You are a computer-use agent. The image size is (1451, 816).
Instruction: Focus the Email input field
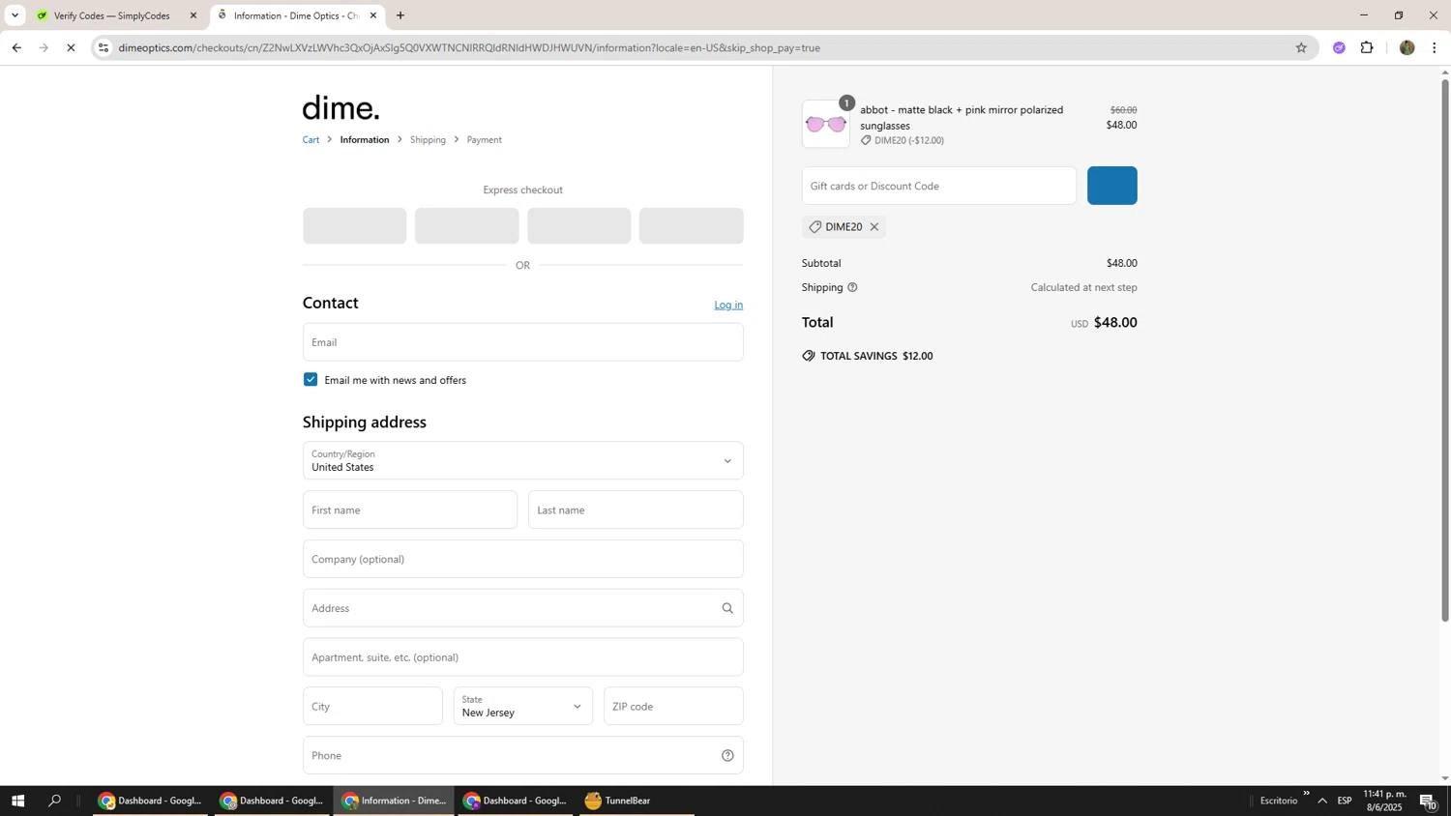point(522,342)
